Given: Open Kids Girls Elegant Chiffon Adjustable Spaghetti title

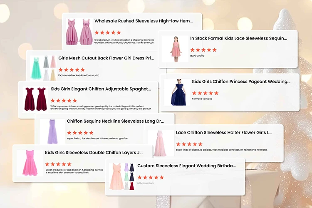Looking at the screenshot, I should (101, 89).
